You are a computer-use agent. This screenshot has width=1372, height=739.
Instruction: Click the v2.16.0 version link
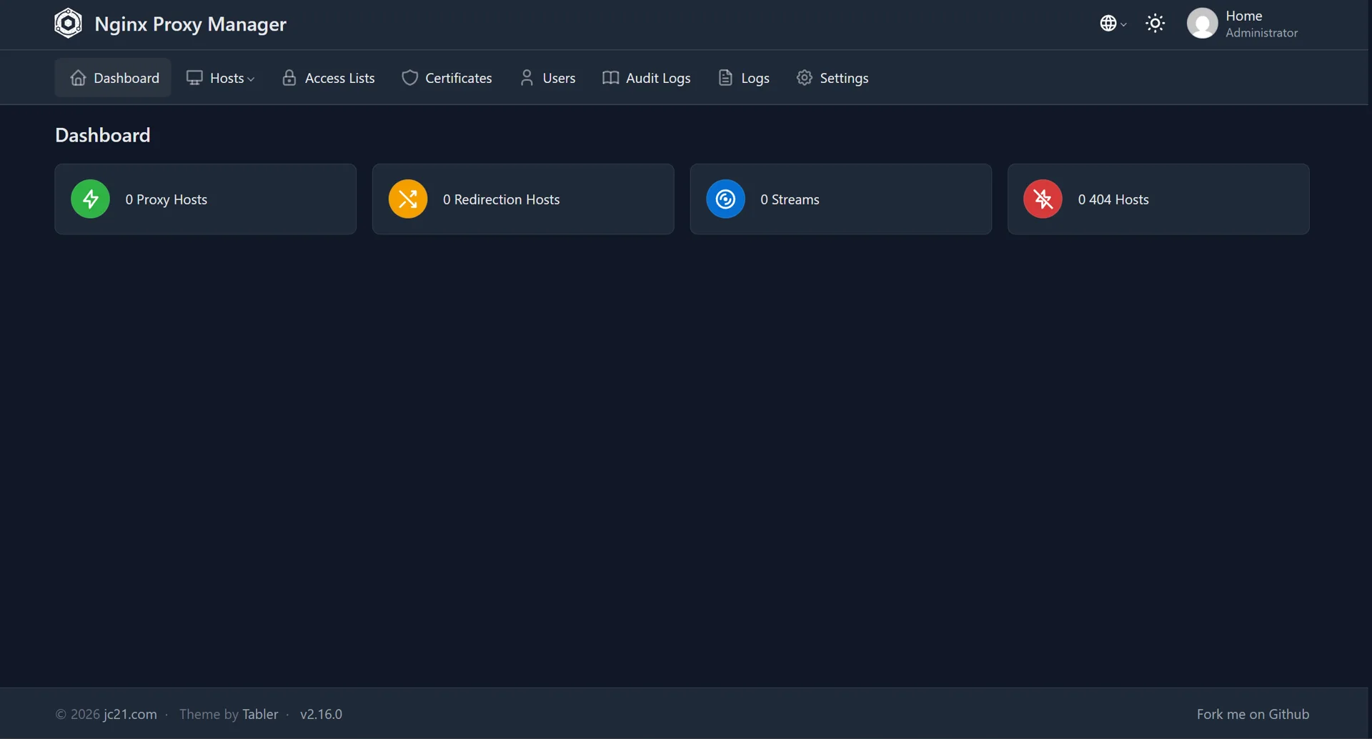tap(321, 714)
